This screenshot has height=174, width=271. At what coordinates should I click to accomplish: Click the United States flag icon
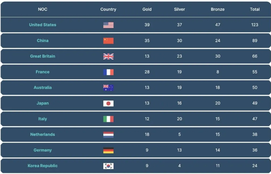point(108,25)
